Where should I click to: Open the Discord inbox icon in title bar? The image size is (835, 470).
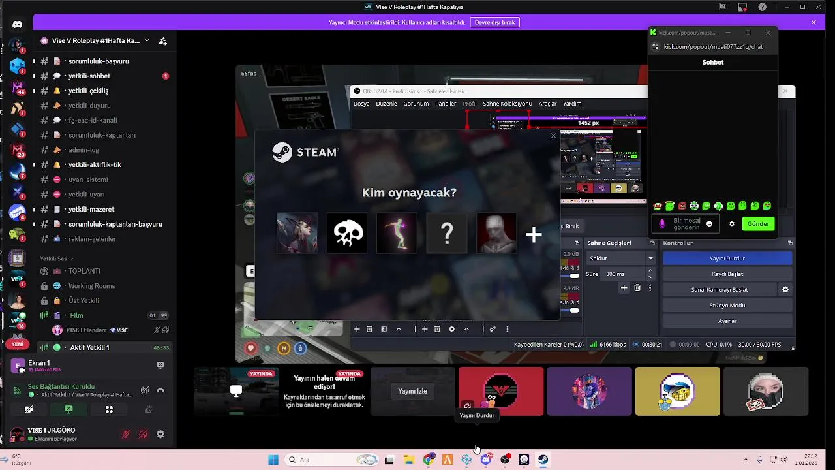742,7
